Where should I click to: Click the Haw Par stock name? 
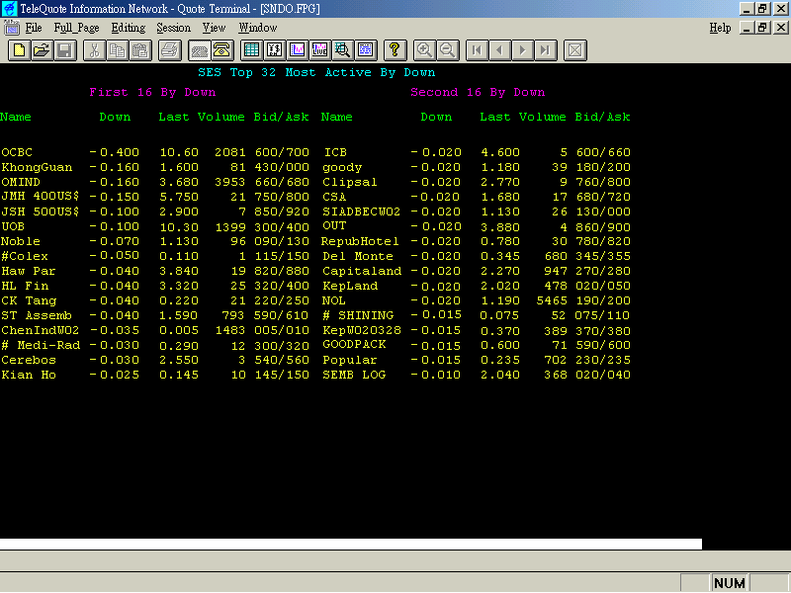point(29,271)
